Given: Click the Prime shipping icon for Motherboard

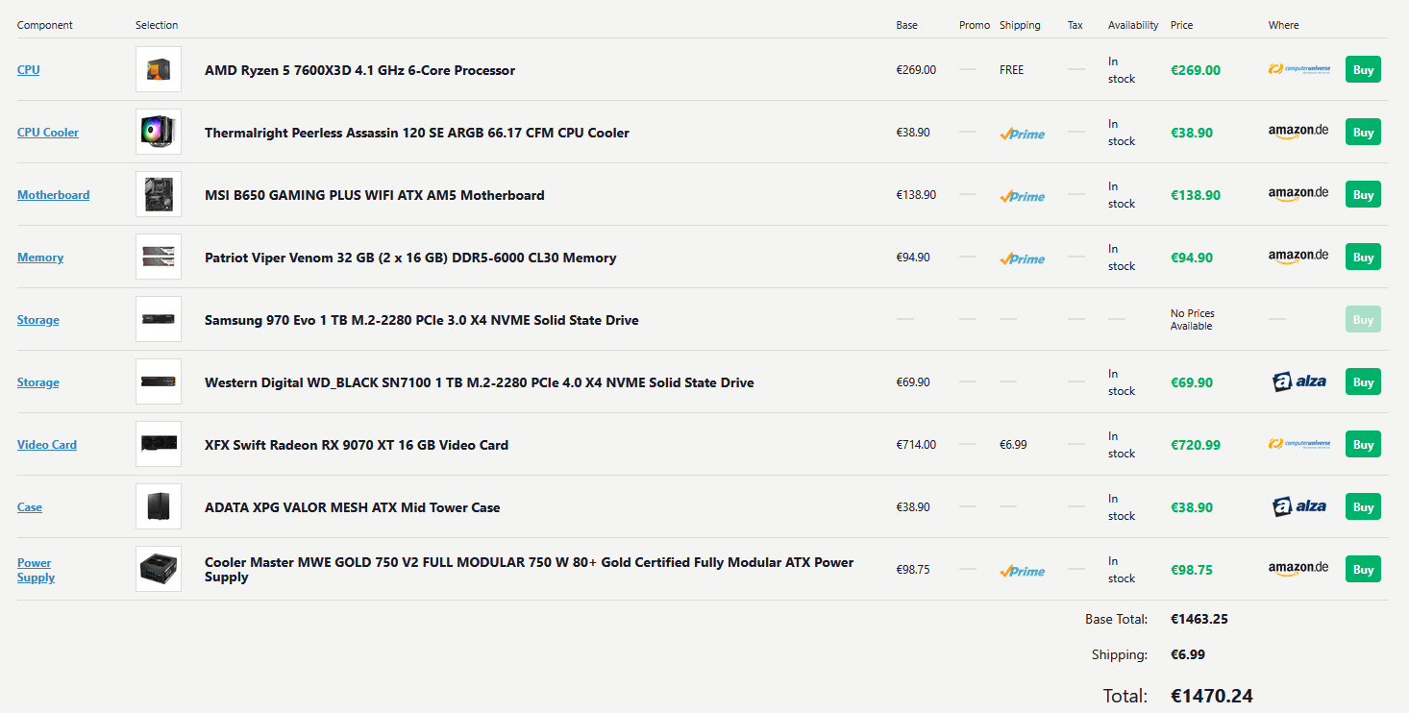Looking at the screenshot, I should [x=1022, y=196].
